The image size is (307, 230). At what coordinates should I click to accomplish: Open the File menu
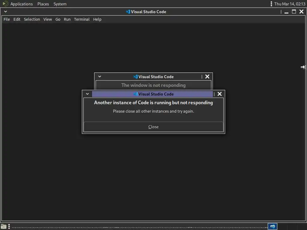click(x=7, y=19)
